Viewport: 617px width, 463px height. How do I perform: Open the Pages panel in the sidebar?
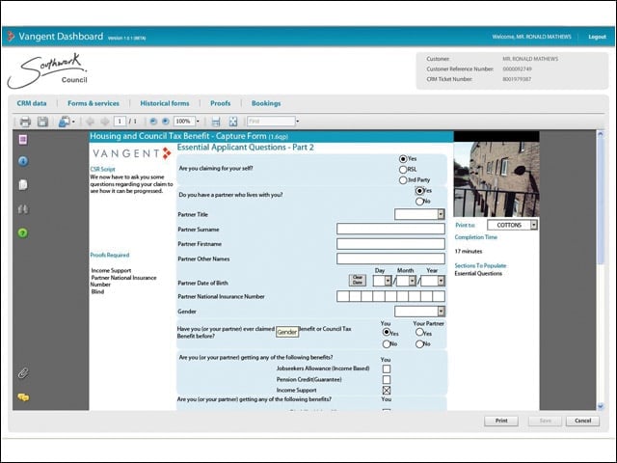click(23, 139)
